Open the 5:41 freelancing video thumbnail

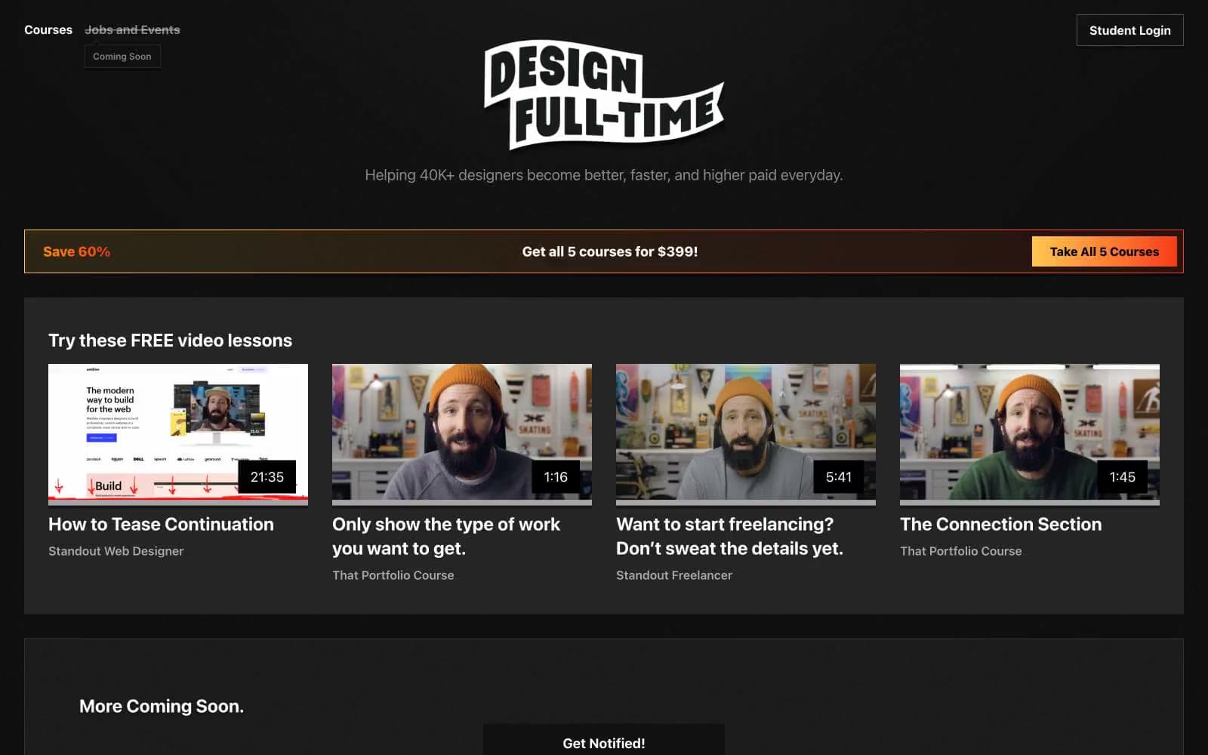pyautogui.click(x=746, y=434)
